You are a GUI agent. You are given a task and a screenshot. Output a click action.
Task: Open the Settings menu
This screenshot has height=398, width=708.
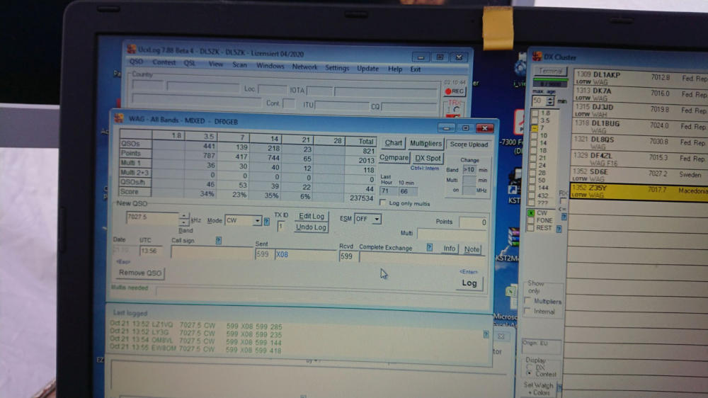tap(336, 69)
